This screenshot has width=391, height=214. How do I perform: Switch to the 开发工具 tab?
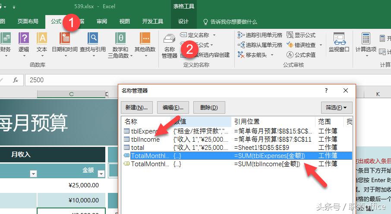pos(153,22)
